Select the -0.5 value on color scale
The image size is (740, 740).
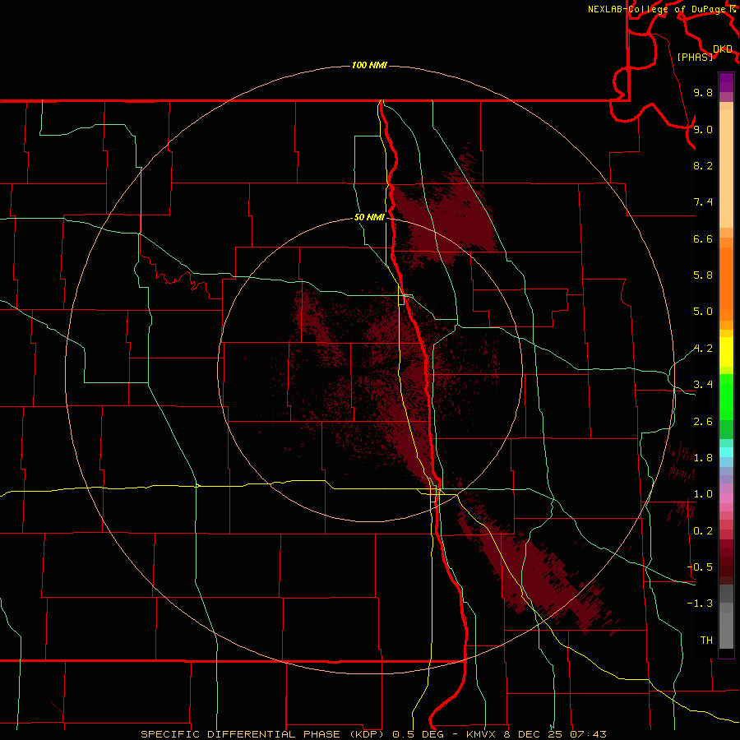[x=700, y=567]
